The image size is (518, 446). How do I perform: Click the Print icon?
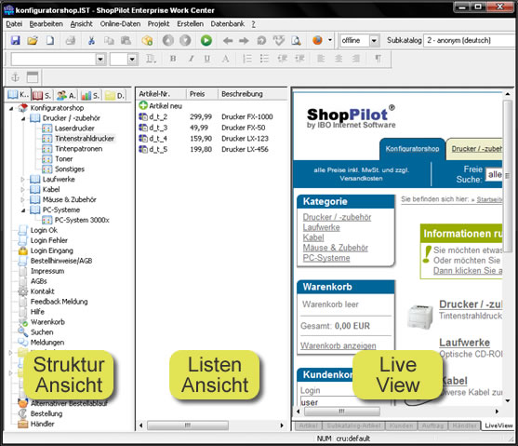pyautogui.click(x=70, y=40)
